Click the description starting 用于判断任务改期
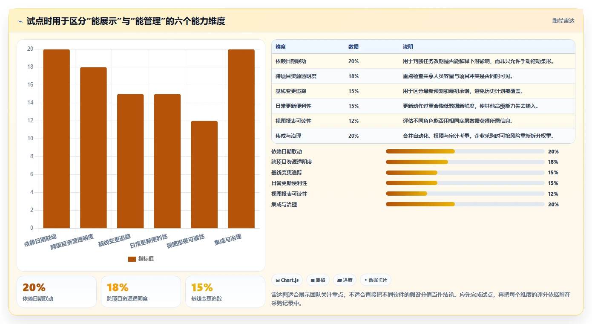Viewport: 592px width, 324px height. coord(478,61)
